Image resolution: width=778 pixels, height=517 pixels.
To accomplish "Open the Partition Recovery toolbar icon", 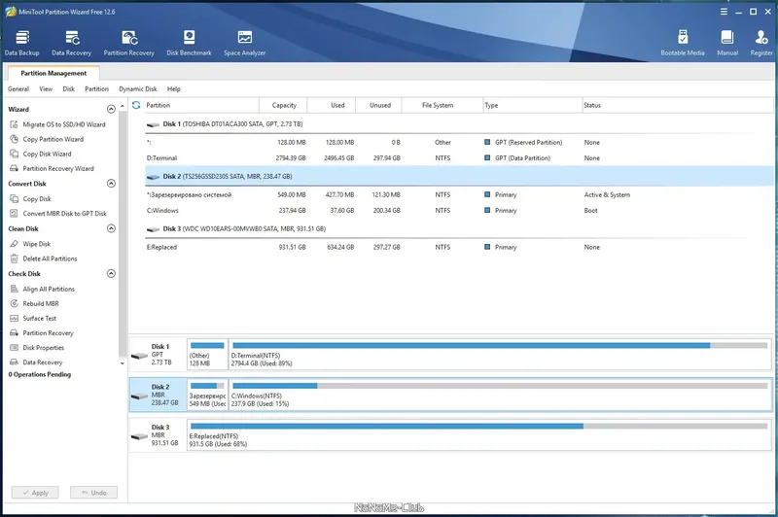I will [128, 41].
